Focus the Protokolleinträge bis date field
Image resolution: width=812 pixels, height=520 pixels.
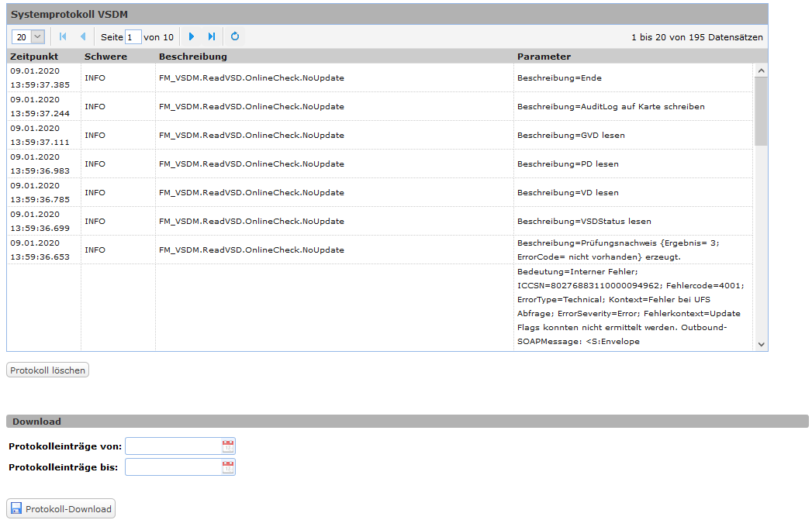click(x=173, y=467)
